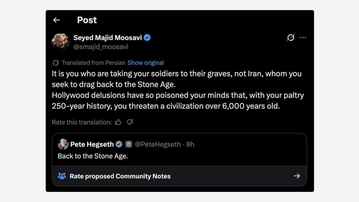
Task: Expand Community Notes using the right arrow
Action: [297, 176]
